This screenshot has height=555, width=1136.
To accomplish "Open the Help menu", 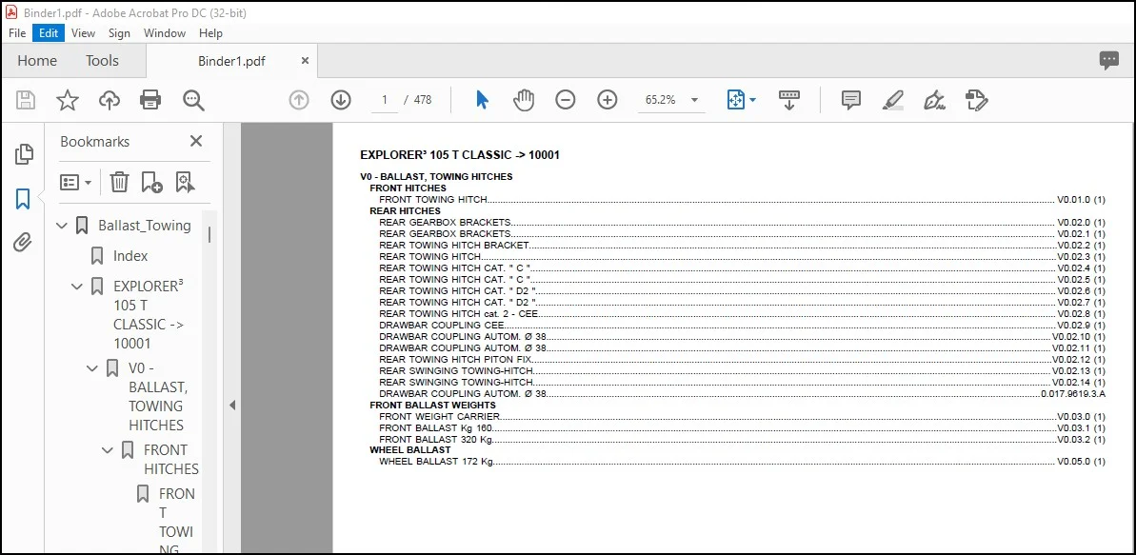I will coord(210,33).
